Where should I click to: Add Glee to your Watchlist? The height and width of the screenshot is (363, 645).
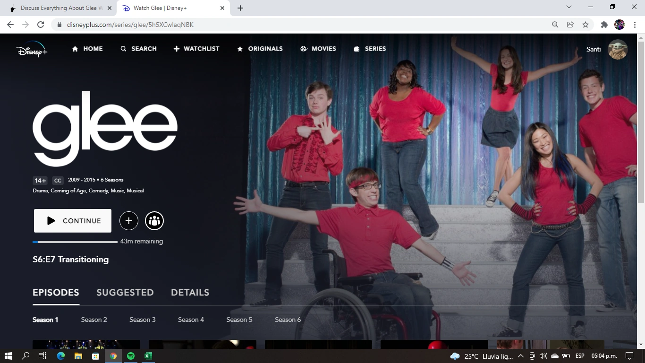click(x=128, y=220)
